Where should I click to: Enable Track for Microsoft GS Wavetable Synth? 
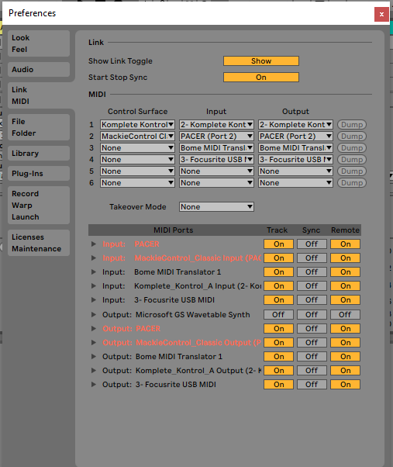(x=278, y=314)
